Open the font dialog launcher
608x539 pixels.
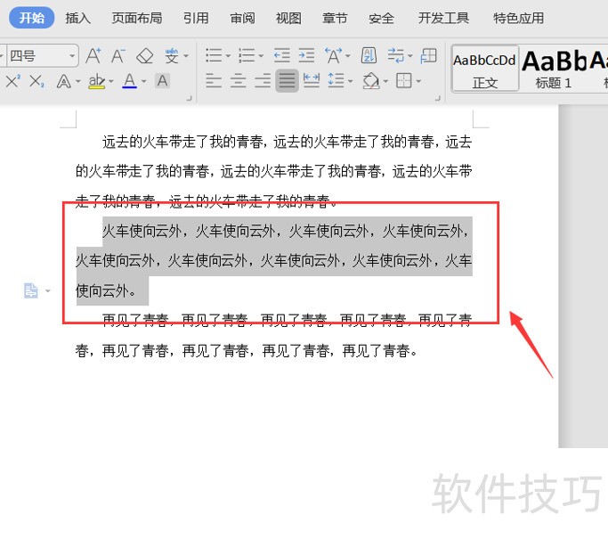190,99
